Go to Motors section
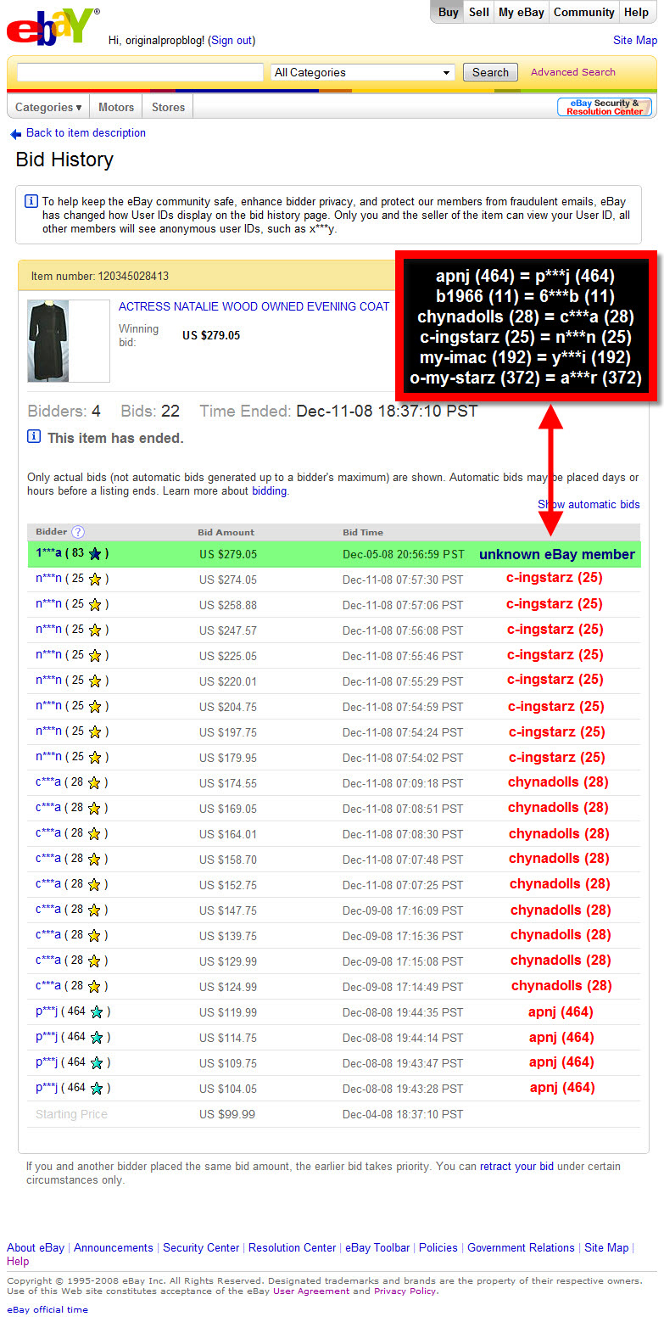Screen dimensions: 664x1322 tap(116, 107)
